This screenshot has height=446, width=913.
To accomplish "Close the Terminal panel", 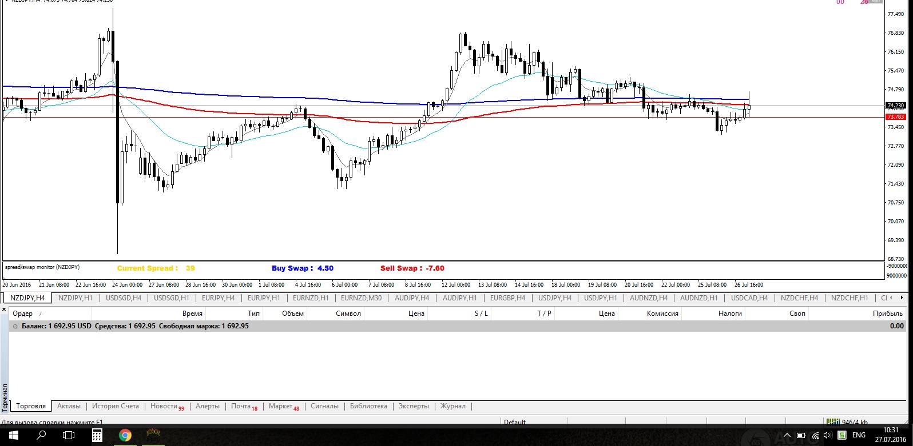I will (5, 309).
